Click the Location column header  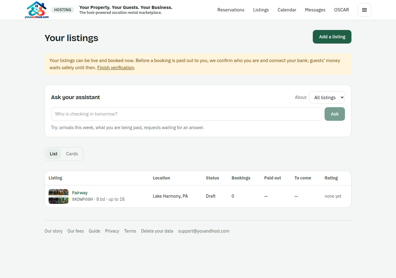[161, 178]
